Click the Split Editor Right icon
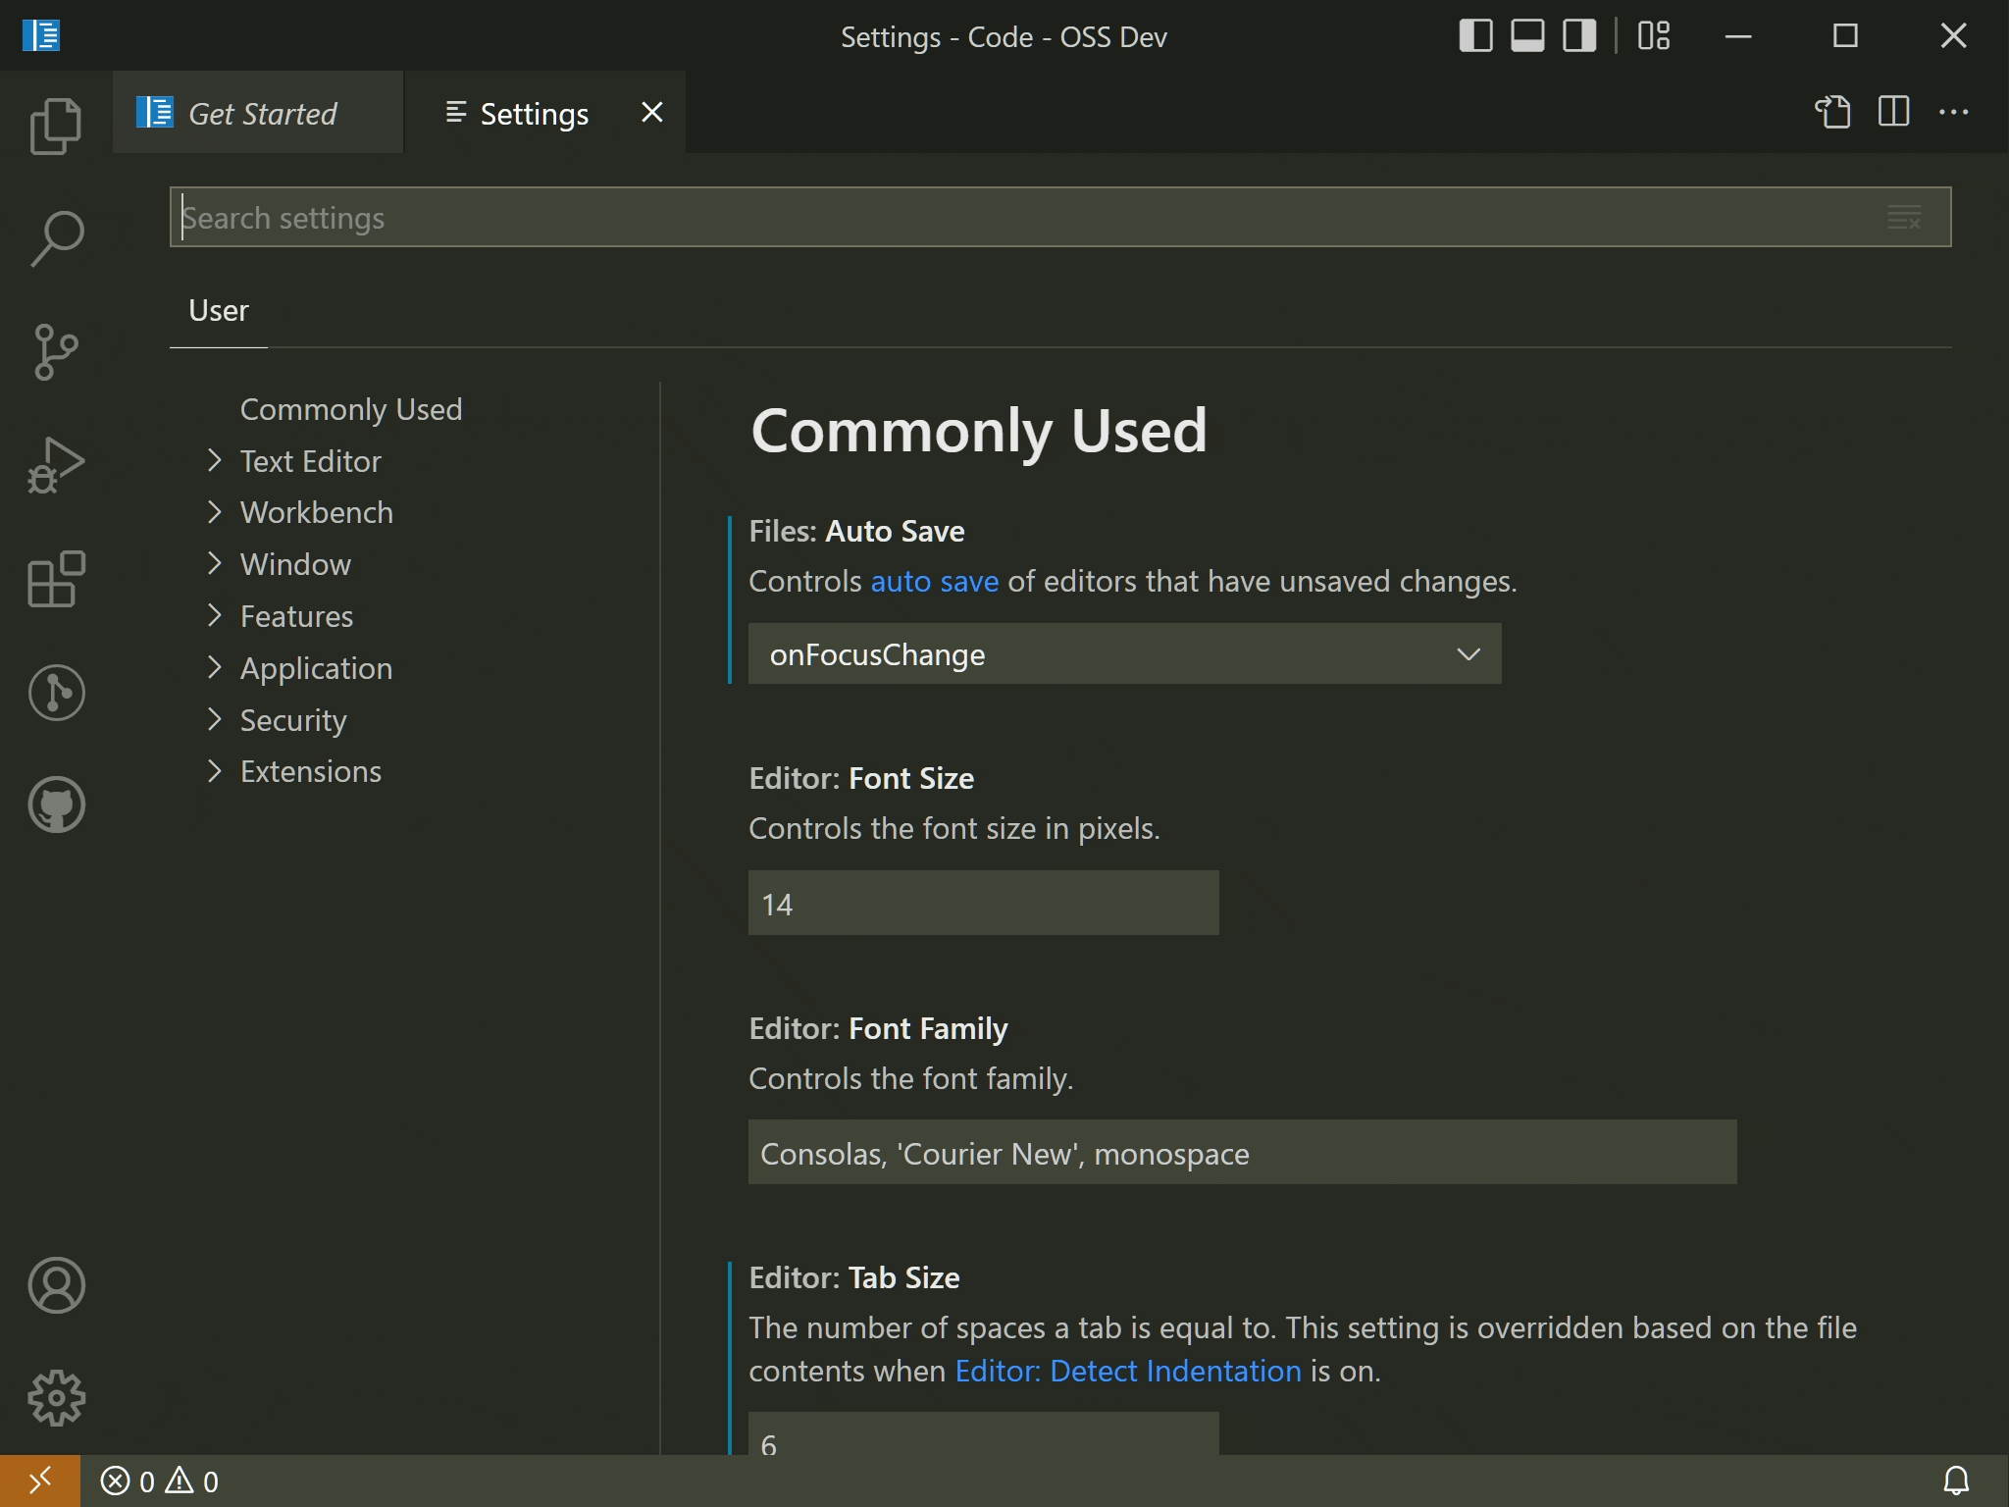 tap(1892, 112)
